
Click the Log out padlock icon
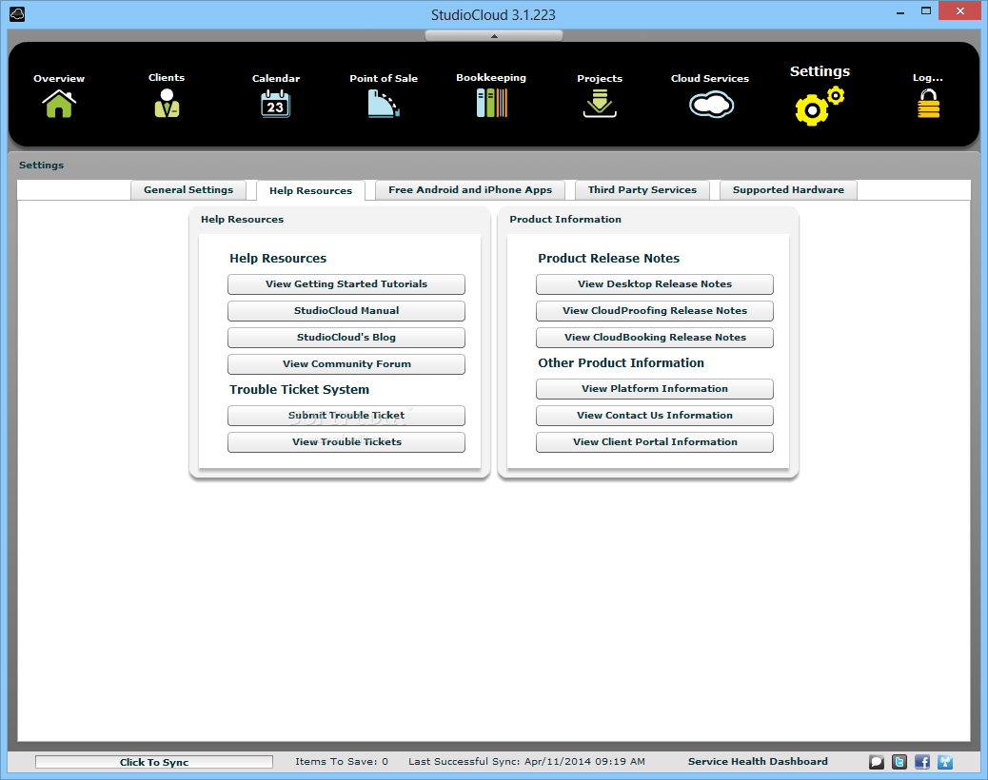pos(928,104)
